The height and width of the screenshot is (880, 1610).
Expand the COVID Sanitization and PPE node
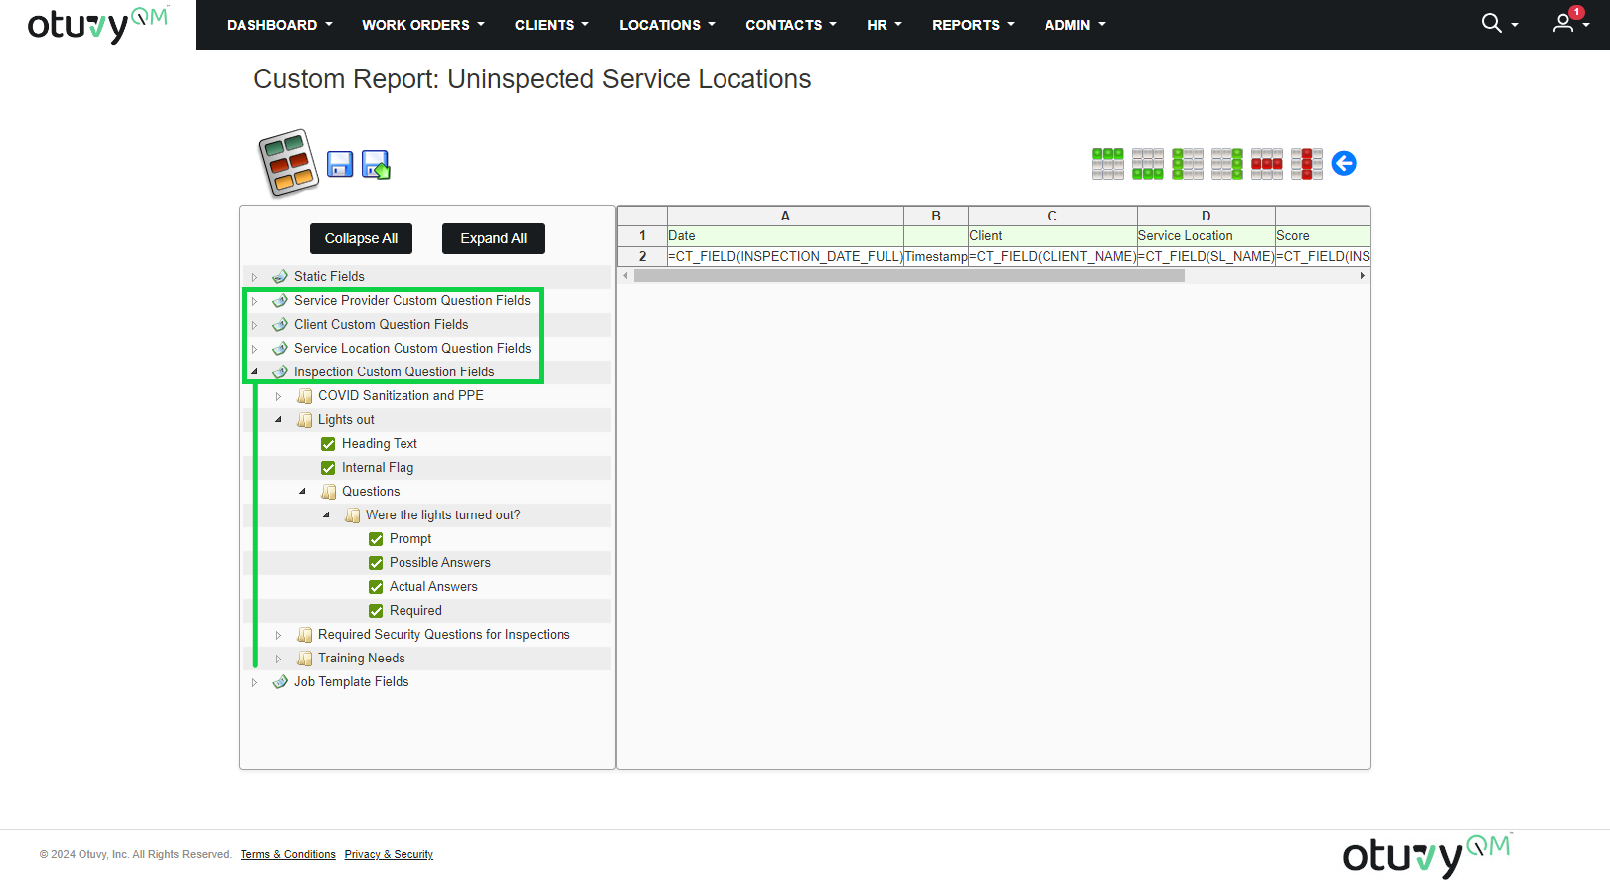coord(278,396)
